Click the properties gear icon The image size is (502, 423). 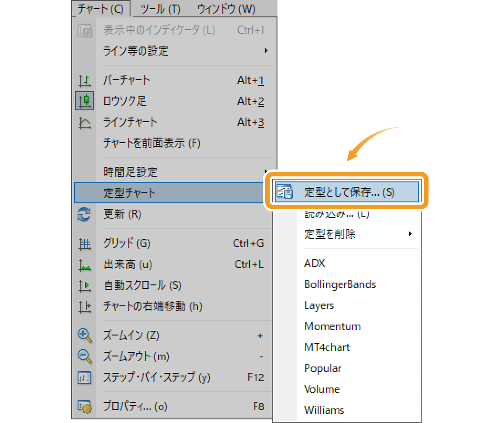click(x=85, y=407)
